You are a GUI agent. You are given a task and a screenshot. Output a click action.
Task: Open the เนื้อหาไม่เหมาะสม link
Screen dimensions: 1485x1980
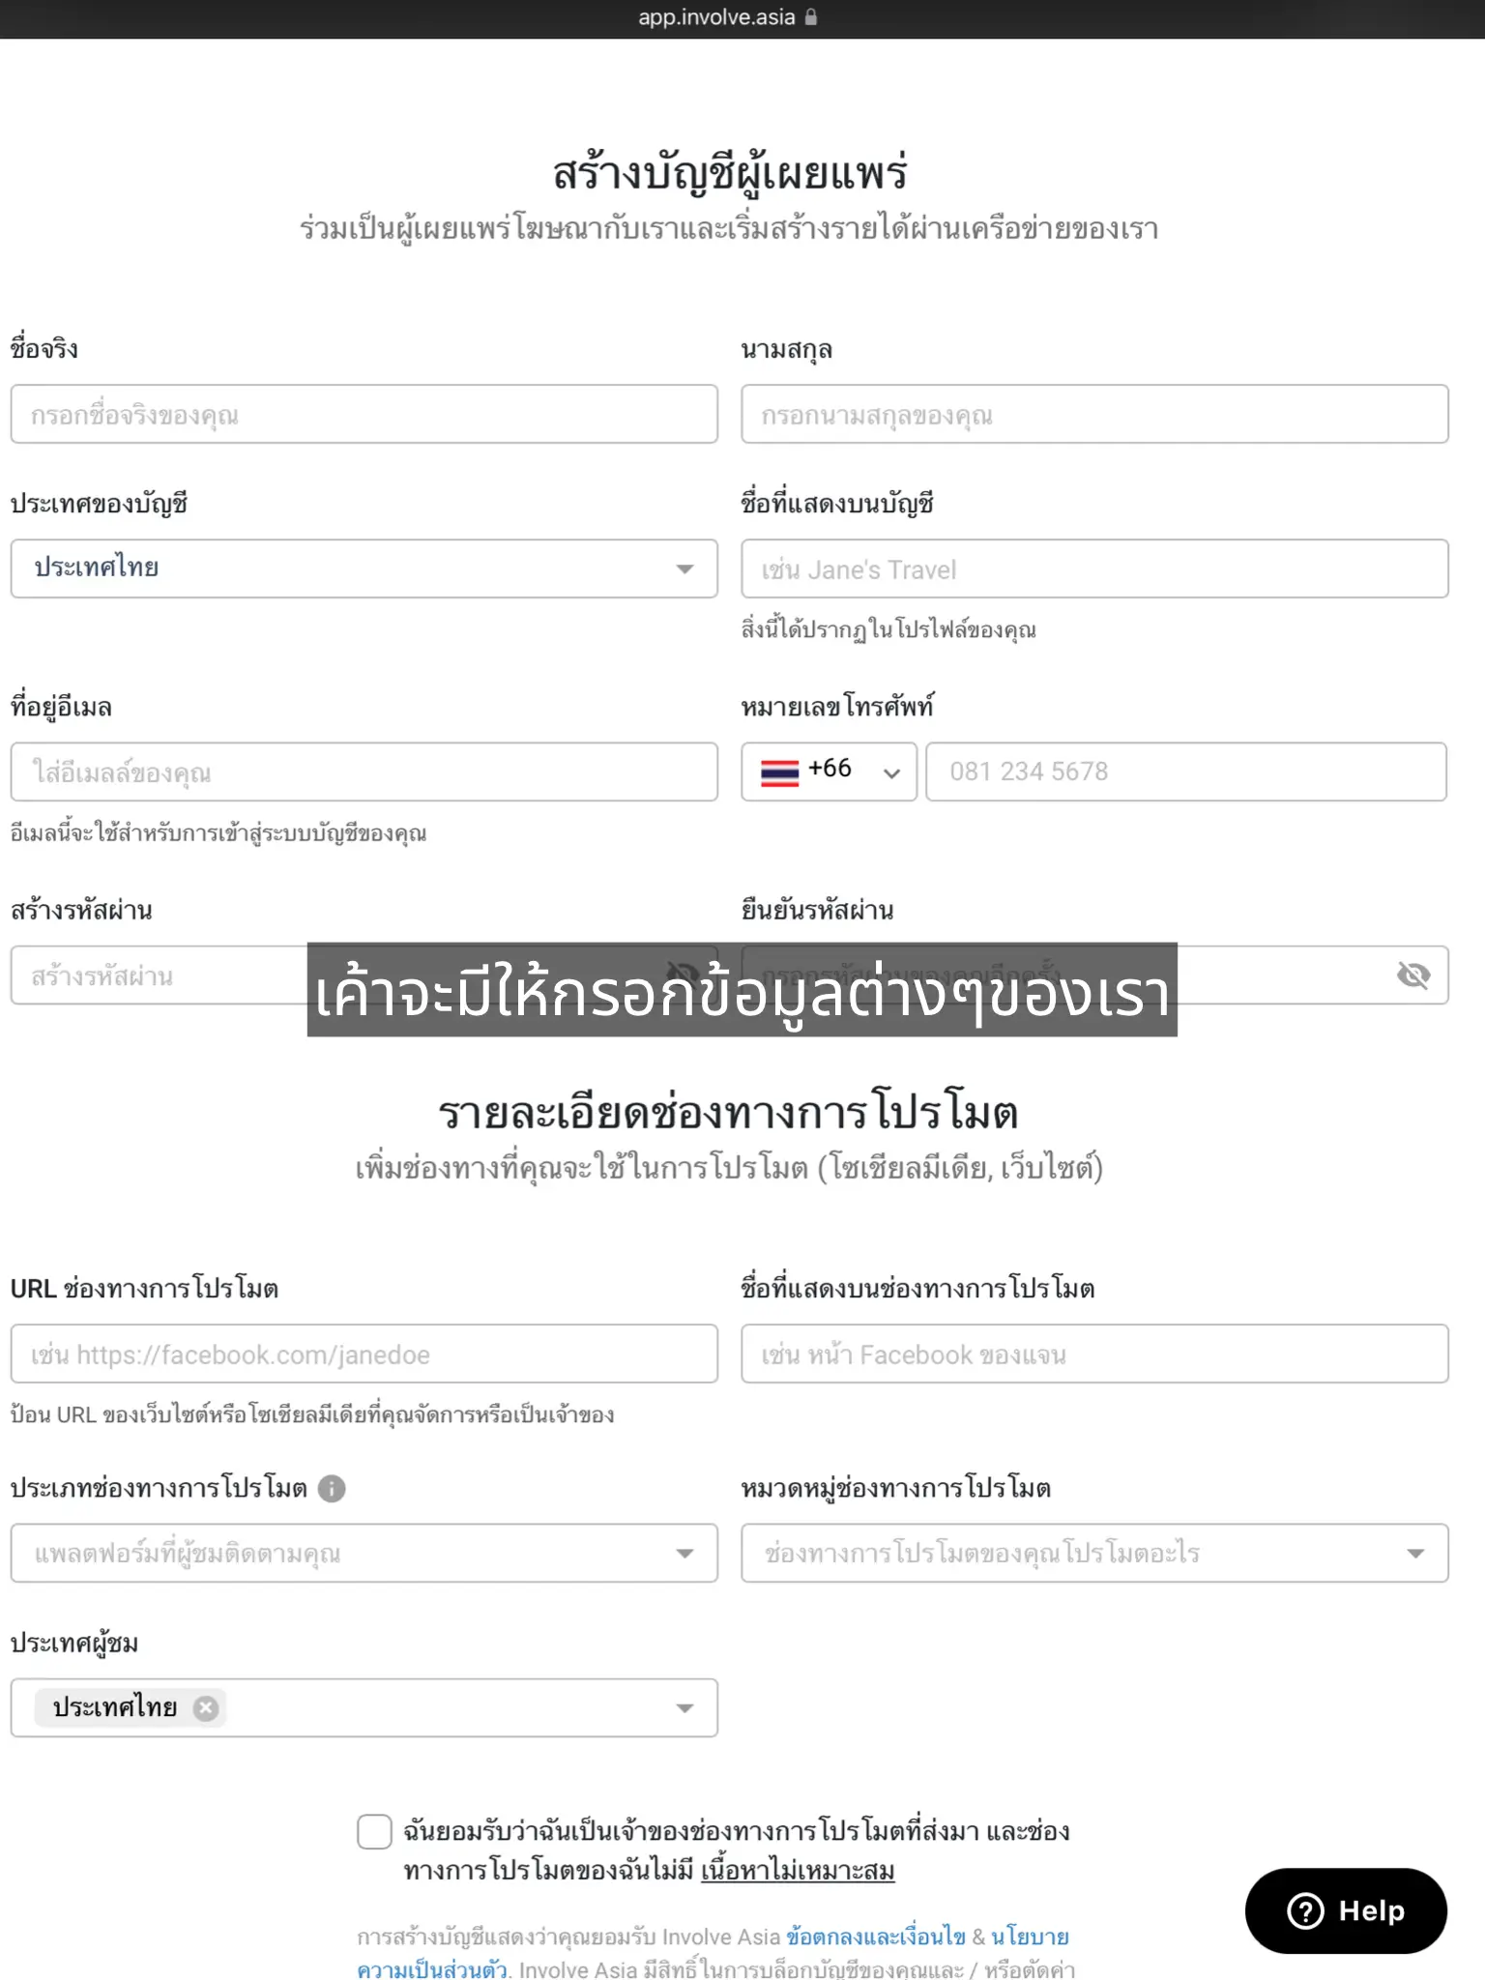pos(798,1870)
